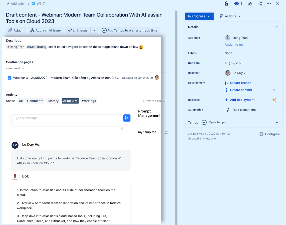The image size is (286, 225).
Task: Select the Worklogs activity tab
Action: (x=89, y=101)
